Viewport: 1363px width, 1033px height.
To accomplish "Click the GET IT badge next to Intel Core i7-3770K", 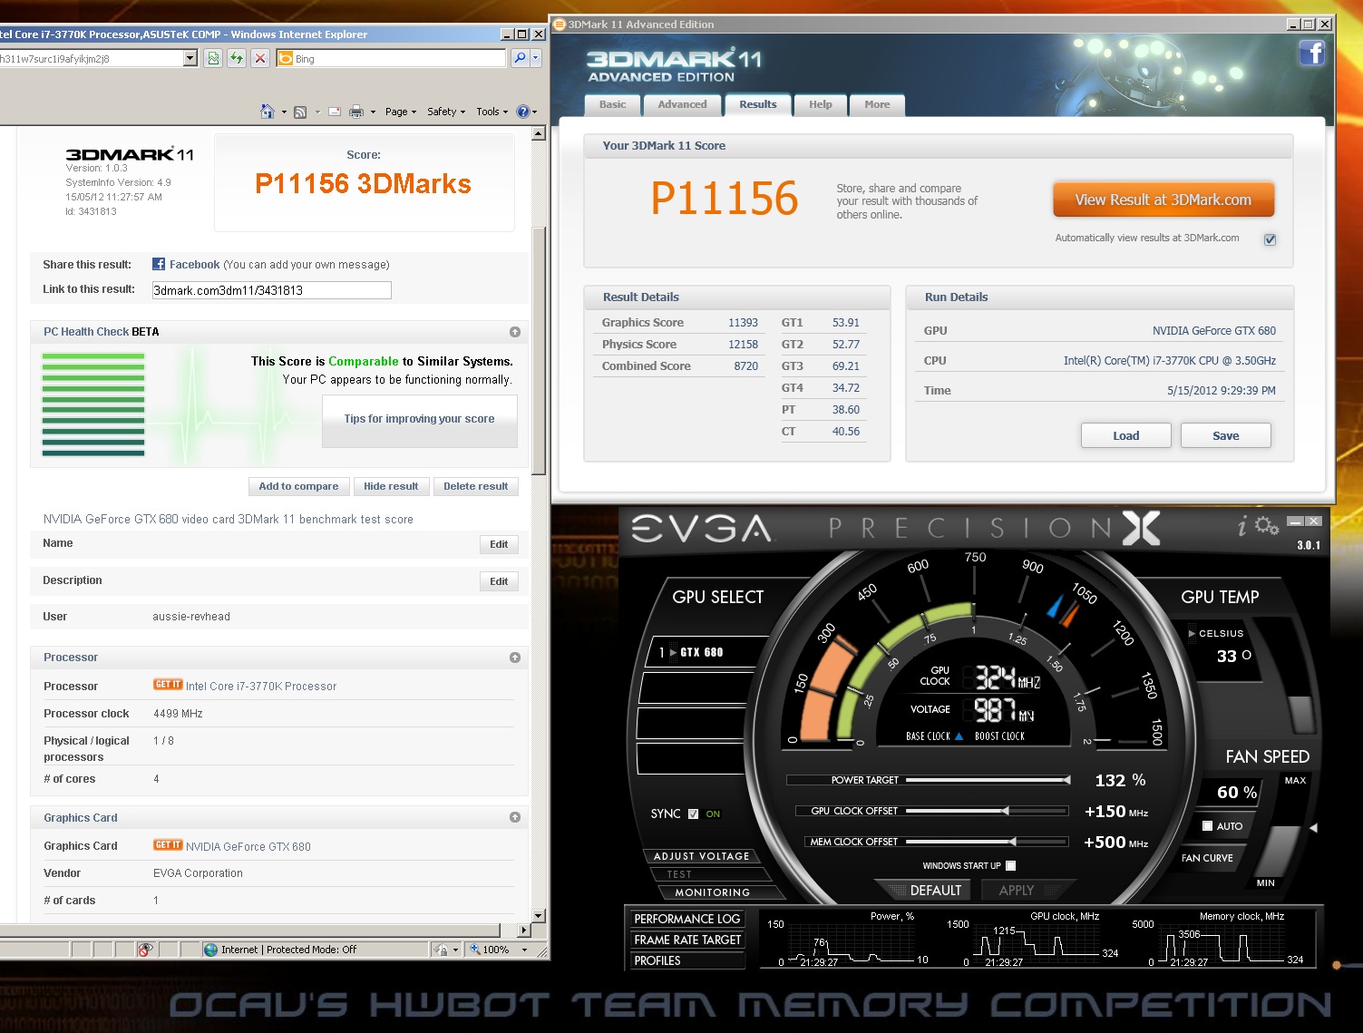I will (168, 685).
